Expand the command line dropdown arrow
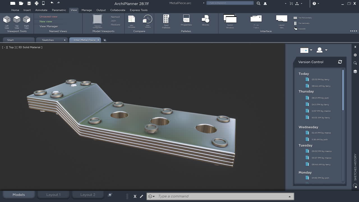The image size is (359, 202). click(289, 196)
